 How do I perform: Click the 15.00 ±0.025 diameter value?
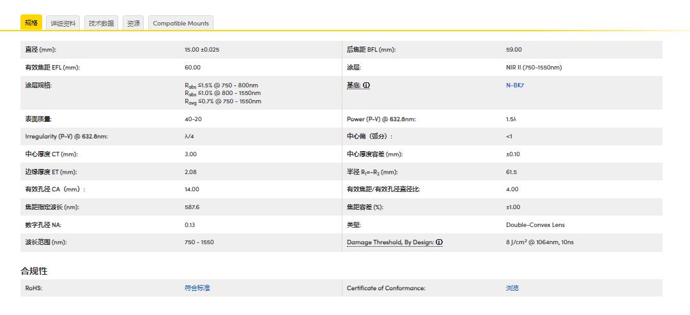point(202,50)
